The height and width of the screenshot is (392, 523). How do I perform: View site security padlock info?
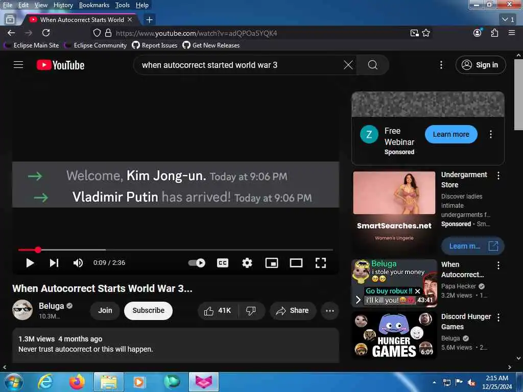108,33
